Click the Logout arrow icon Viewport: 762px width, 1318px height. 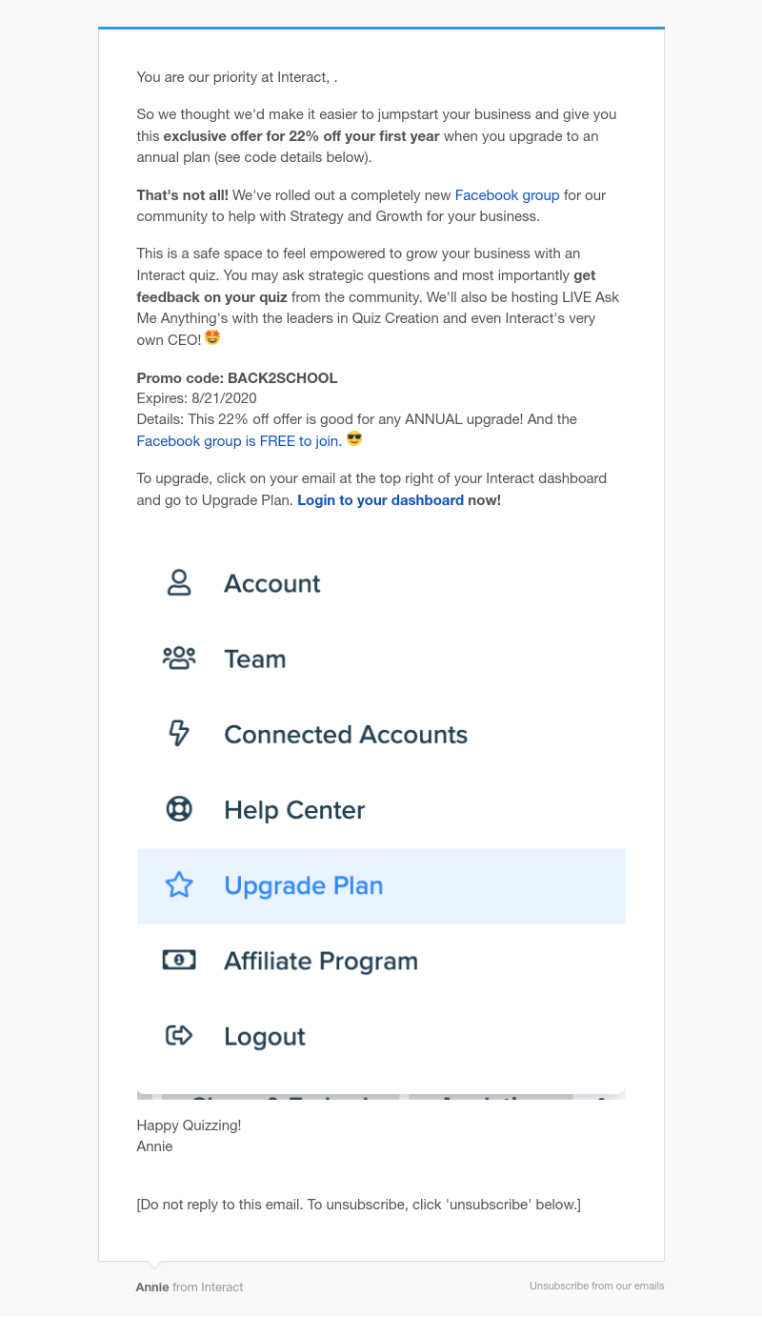[179, 1036]
